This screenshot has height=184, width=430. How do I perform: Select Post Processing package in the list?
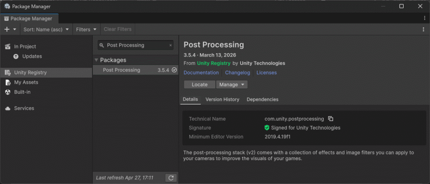[x=122, y=70]
